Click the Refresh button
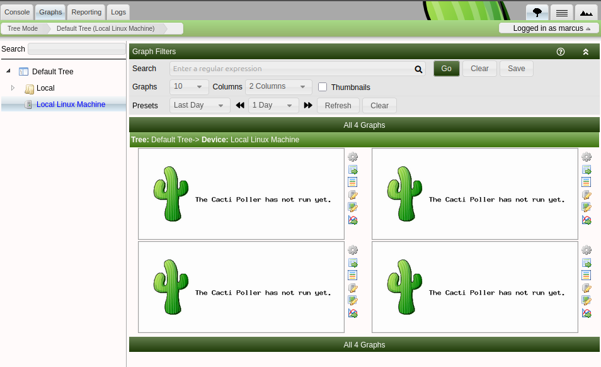 coord(338,105)
